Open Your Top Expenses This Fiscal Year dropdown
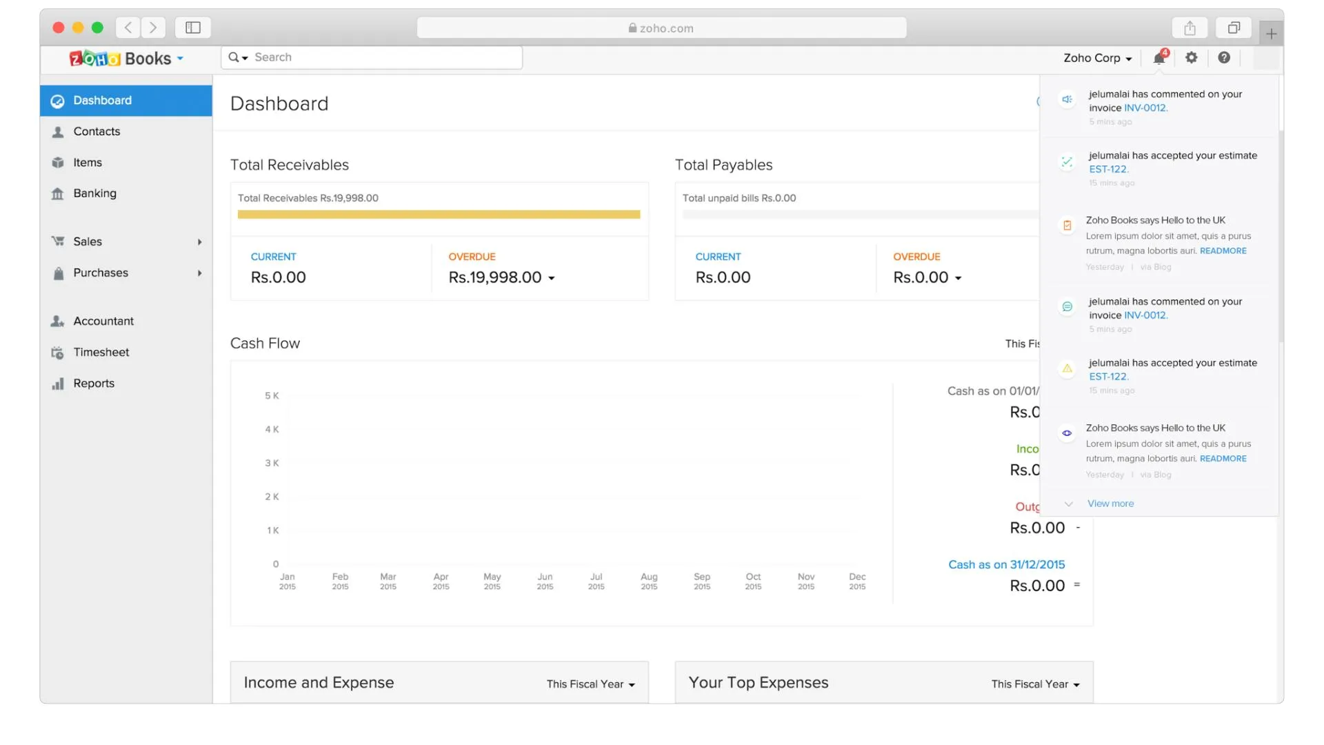The image size is (1324, 745). pyautogui.click(x=1035, y=684)
